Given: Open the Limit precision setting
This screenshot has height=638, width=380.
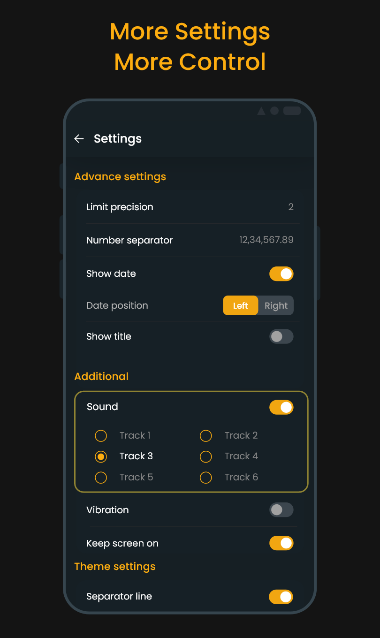Looking at the screenshot, I should click(x=120, y=207).
